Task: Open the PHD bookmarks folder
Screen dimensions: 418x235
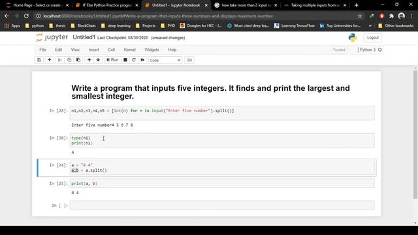Action: point(168,26)
